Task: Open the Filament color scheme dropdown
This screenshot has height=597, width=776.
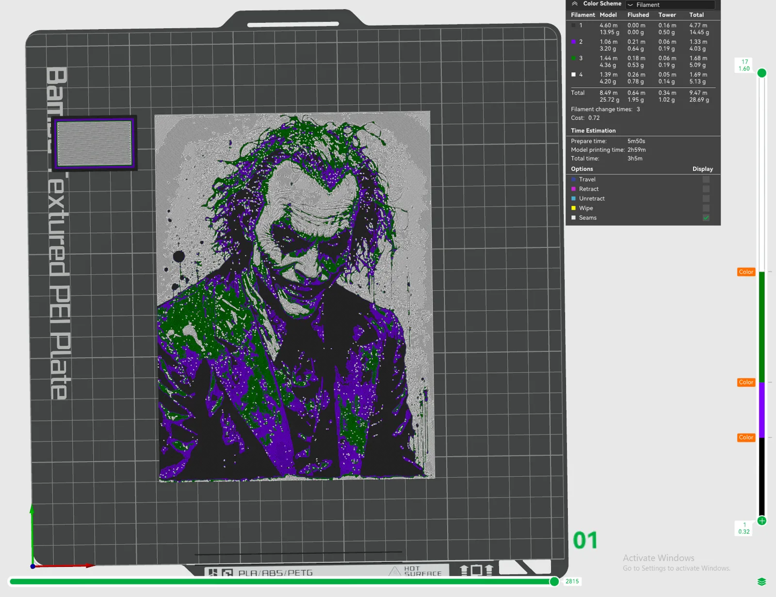Action: coord(670,5)
